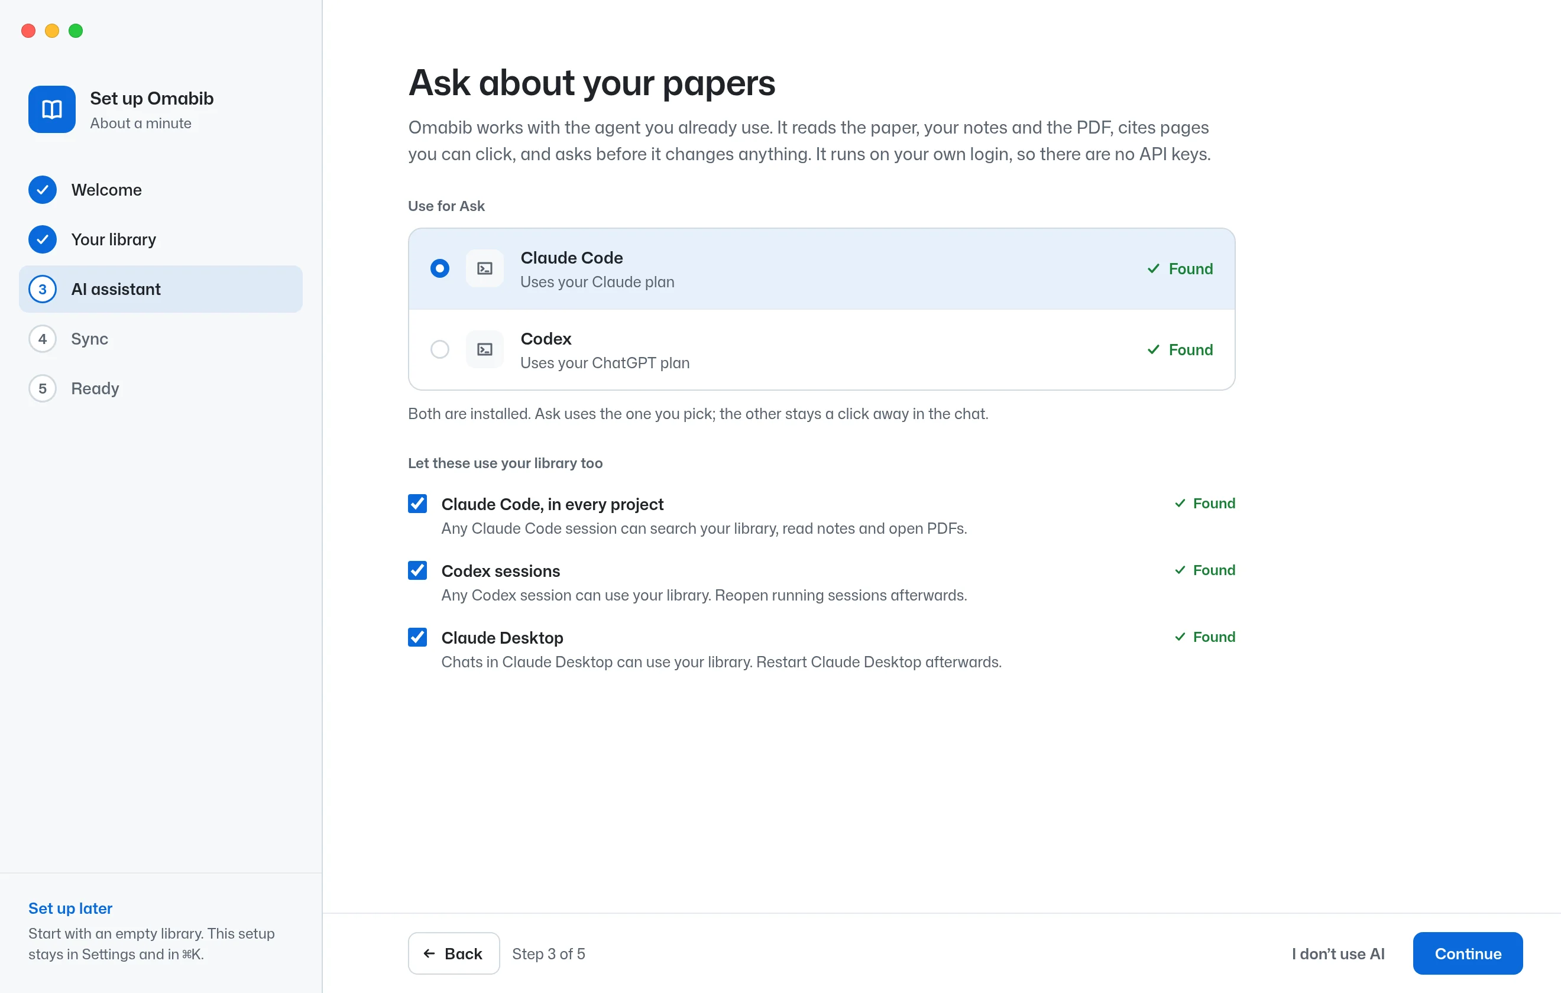Viewport: 1561px width, 993px height.
Task: Select the Claude Code radio button
Action: pyautogui.click(x=439, y=269)
